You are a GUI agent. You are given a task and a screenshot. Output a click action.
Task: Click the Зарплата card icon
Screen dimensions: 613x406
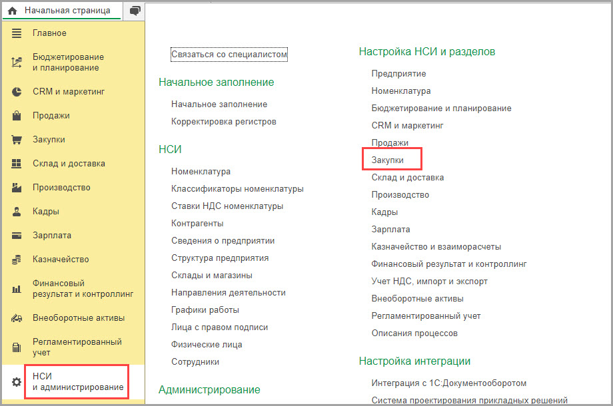(x=17, y=236)
